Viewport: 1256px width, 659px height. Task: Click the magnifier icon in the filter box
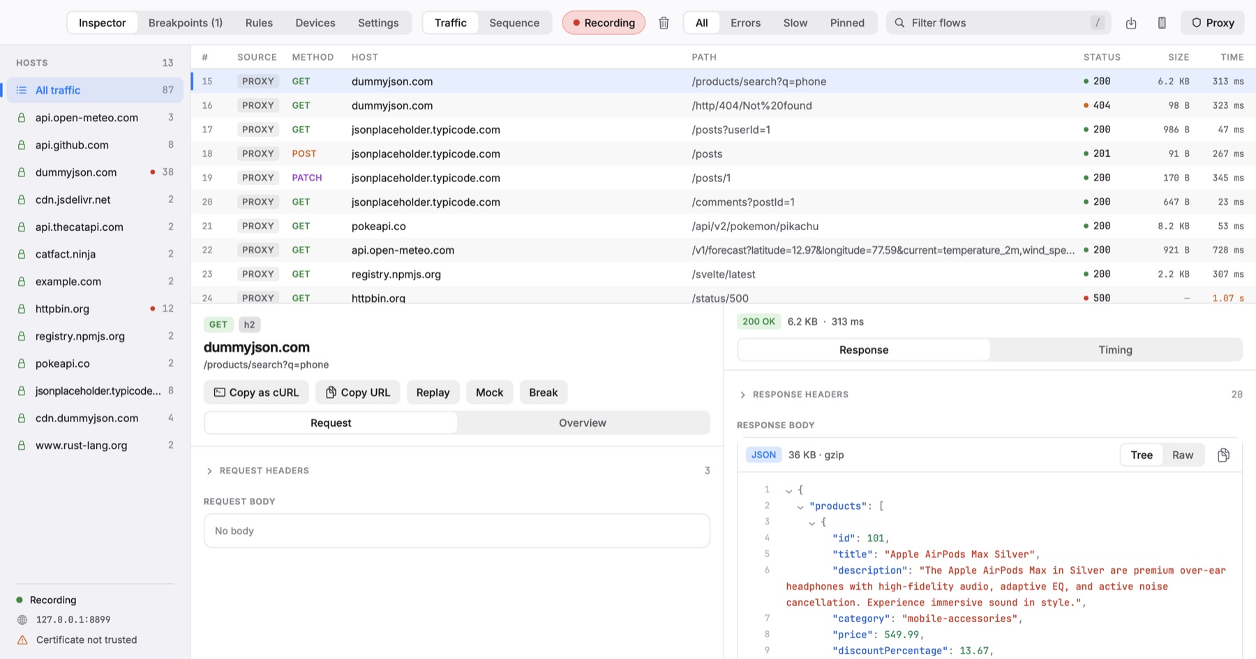[899, 23]
